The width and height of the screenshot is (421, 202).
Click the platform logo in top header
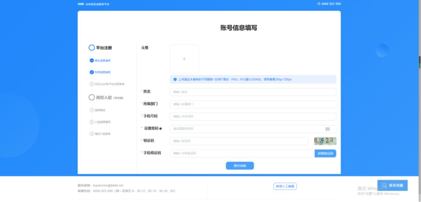tap(94, 4)
